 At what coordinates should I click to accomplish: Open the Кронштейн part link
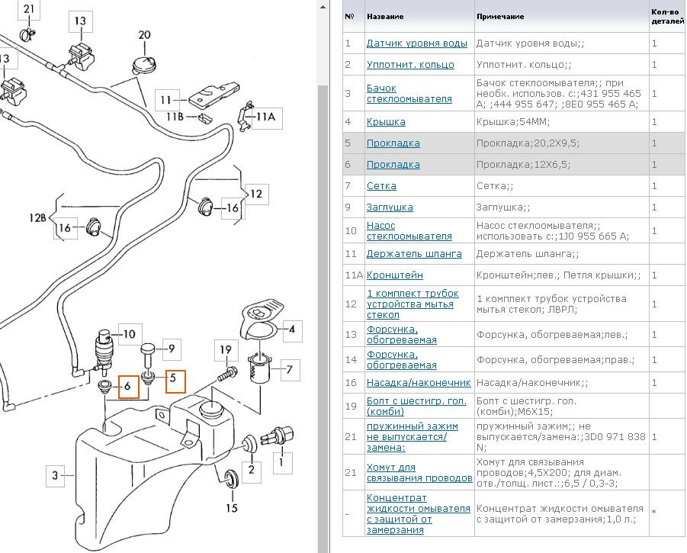(x=394, y=275)
